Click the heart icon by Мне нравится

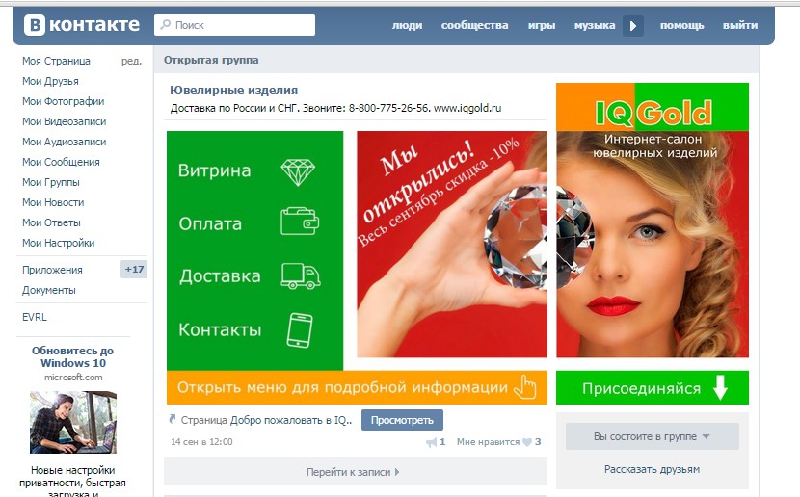527,442
